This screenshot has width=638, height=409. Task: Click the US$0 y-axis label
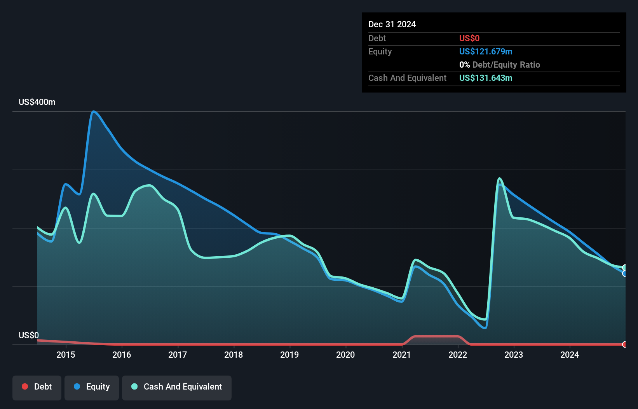click(x=29, y=336)
